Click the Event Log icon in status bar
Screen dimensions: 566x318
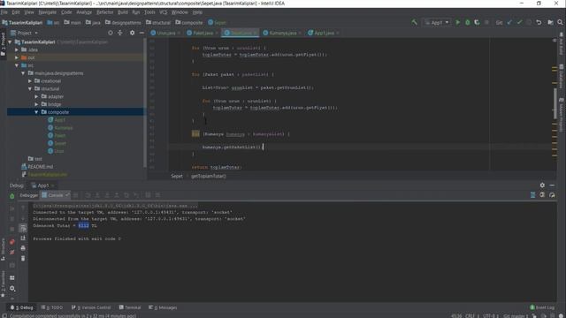pos(532,307)
